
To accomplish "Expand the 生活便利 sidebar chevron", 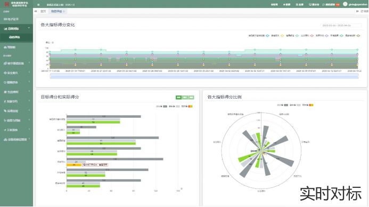I will [x=29, y=91].
